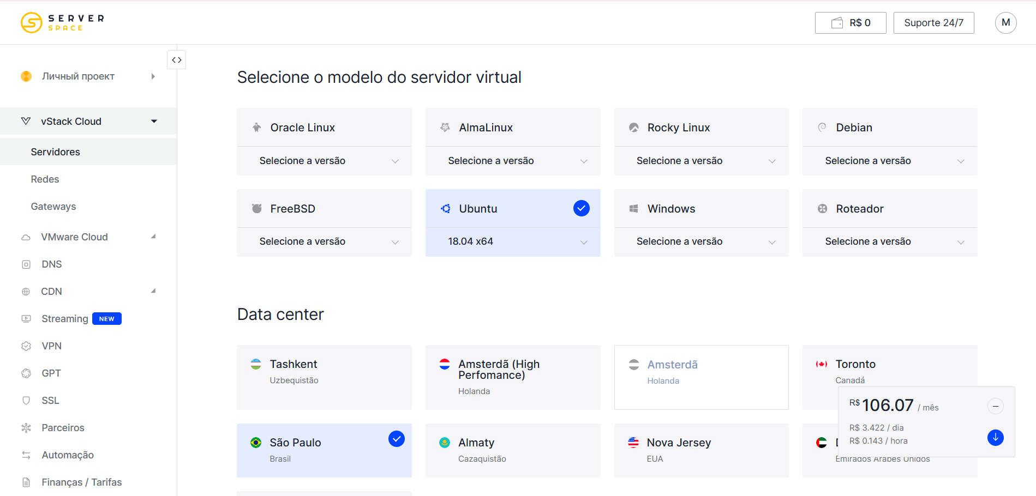
Task: Minimize price panel with minus icon
Action: [995, 406]
